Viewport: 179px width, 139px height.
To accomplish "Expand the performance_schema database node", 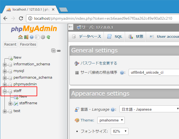I will coord(5,78).
